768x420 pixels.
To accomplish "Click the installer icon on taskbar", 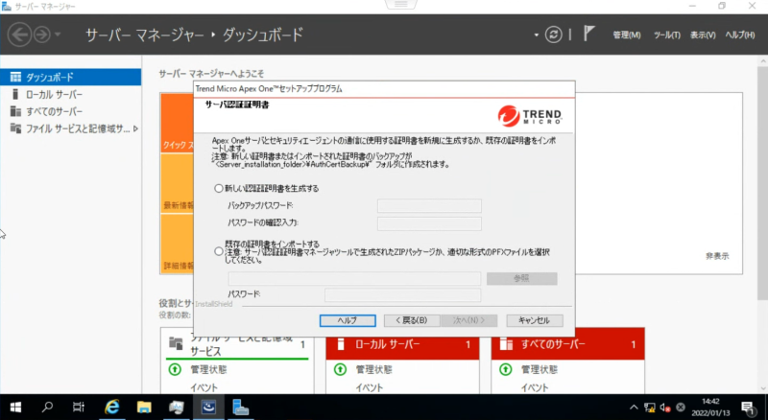I will (x=177, y=407).
